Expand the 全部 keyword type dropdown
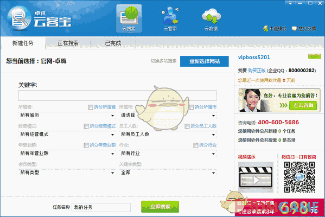Viewport: 325px width, 217px height. click(x=168, y=173)
